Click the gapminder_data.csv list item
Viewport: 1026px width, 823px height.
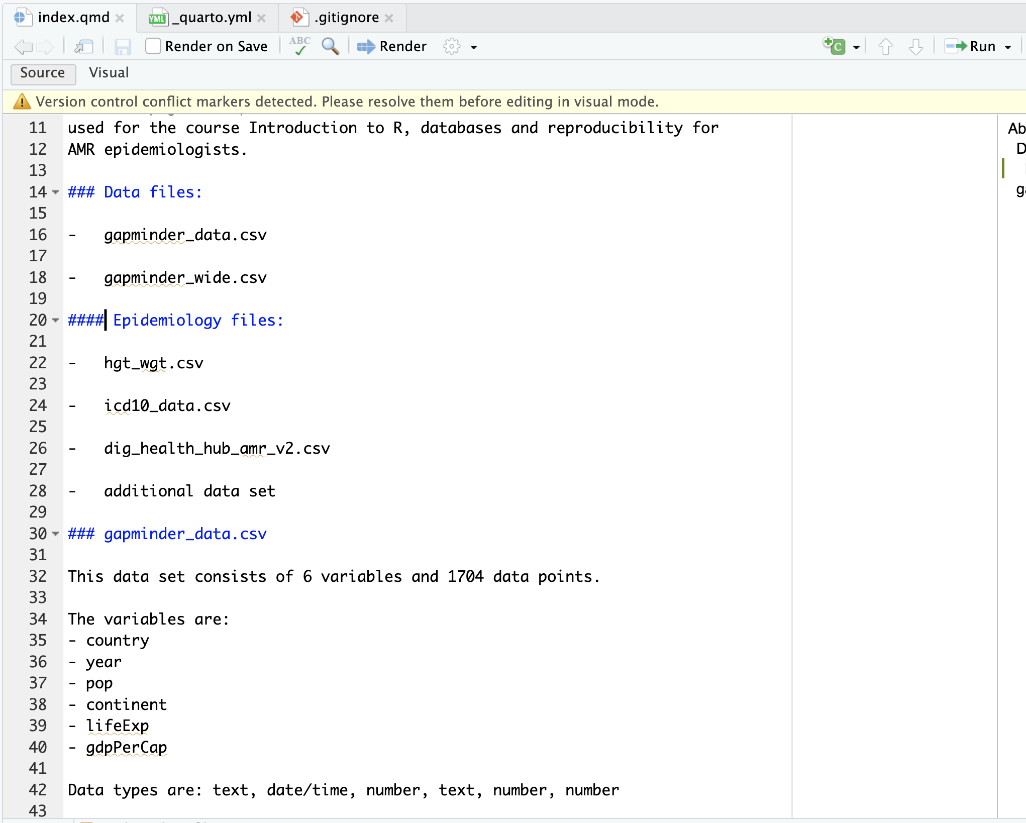[185, 235]
